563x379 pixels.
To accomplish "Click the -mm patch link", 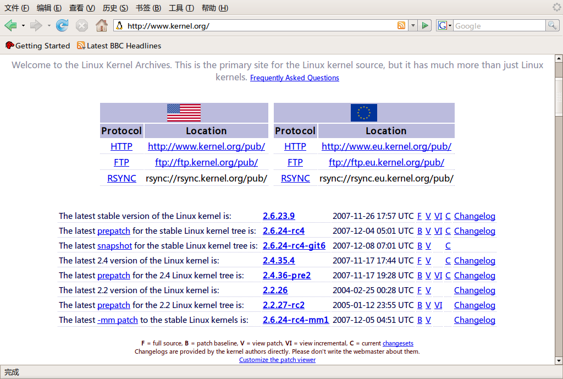I will coord(118,320).
